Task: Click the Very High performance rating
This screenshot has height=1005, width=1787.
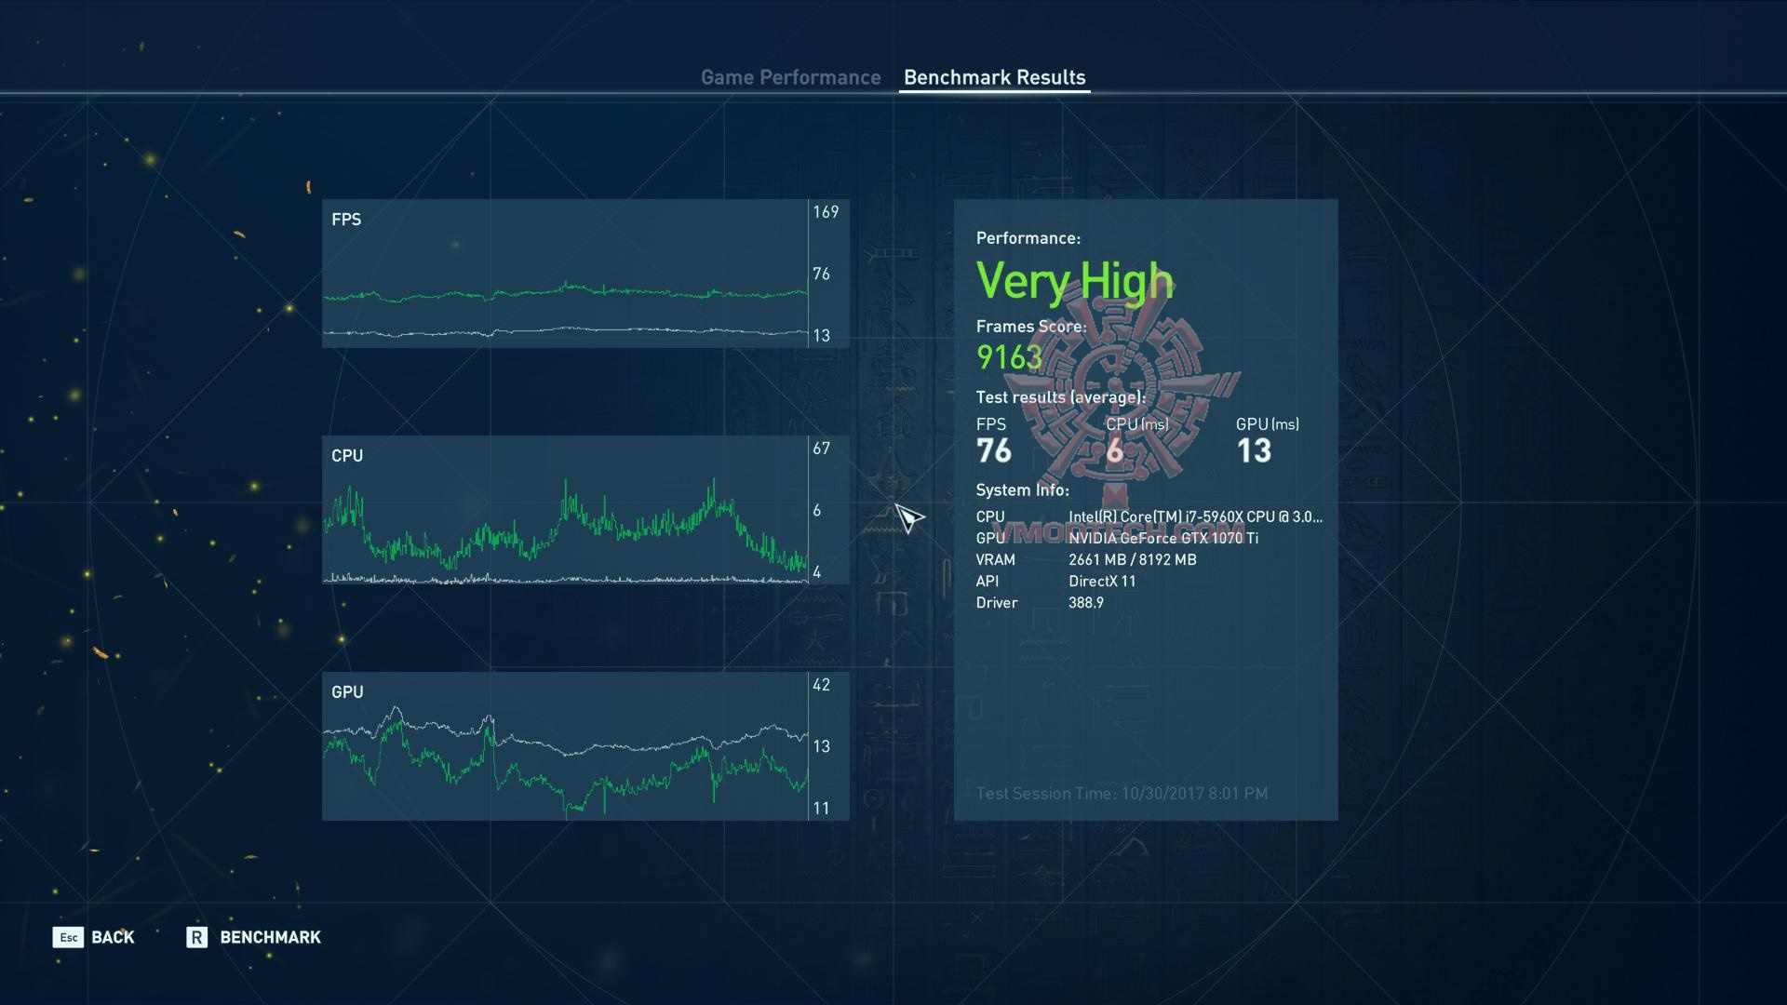Action: 1074,281
